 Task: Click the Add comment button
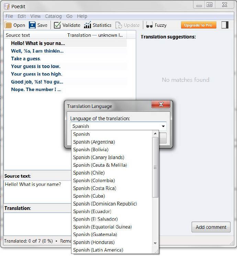[211, 227]
